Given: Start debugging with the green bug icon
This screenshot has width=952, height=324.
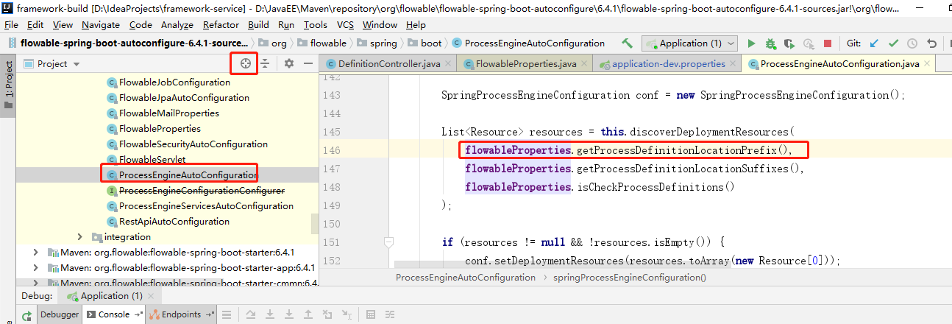Looking at the screenshot, I should point(770,43).
